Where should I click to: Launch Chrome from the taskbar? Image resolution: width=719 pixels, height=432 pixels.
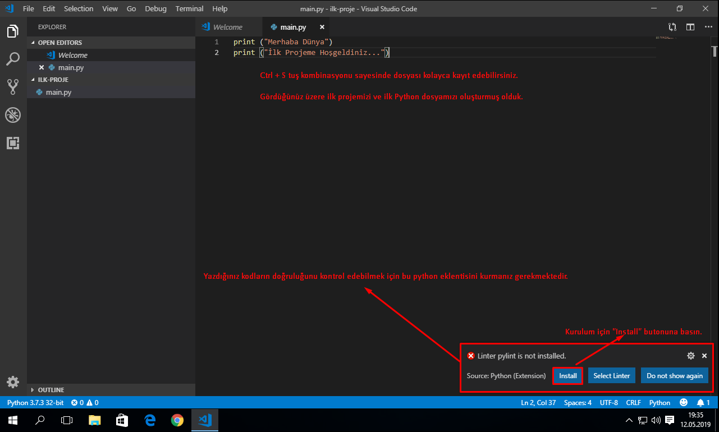[x=177, y=420]
